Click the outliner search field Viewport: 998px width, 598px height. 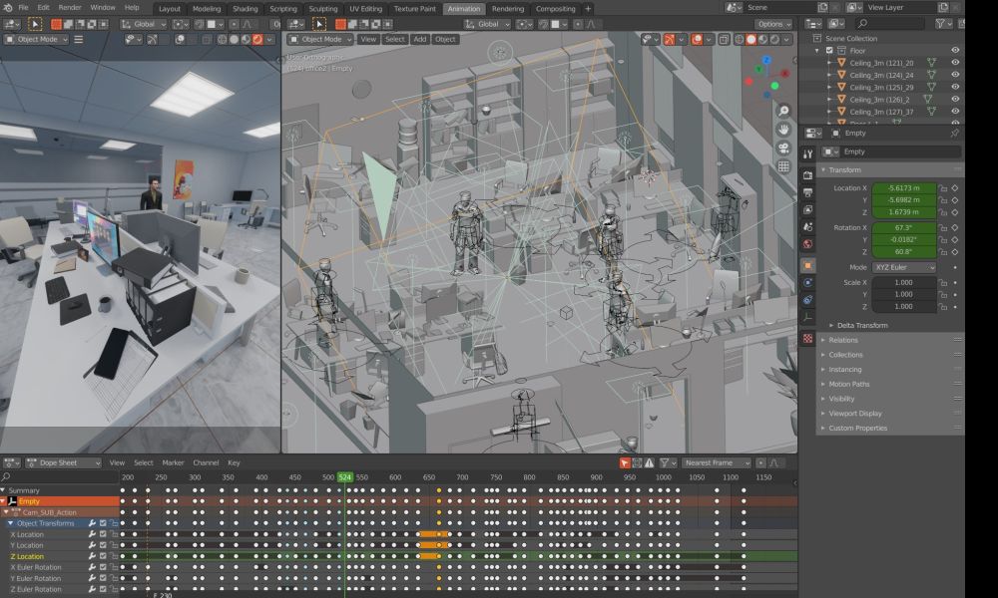890,24
